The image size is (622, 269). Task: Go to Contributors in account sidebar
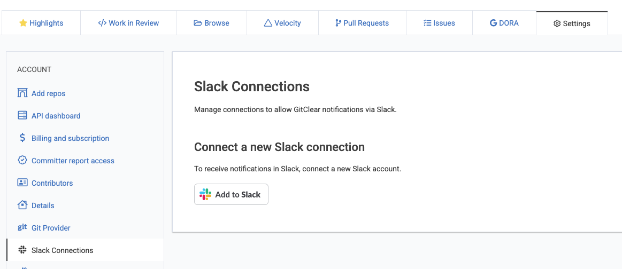click(52, 183)
